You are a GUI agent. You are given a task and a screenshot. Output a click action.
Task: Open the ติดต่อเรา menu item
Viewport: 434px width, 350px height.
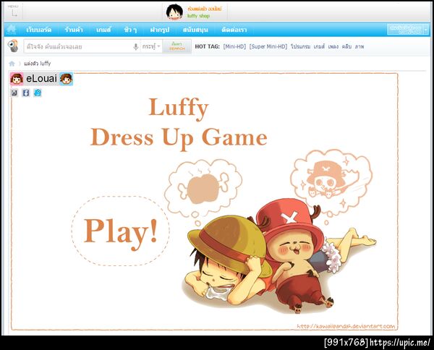(x=234, y=30)
